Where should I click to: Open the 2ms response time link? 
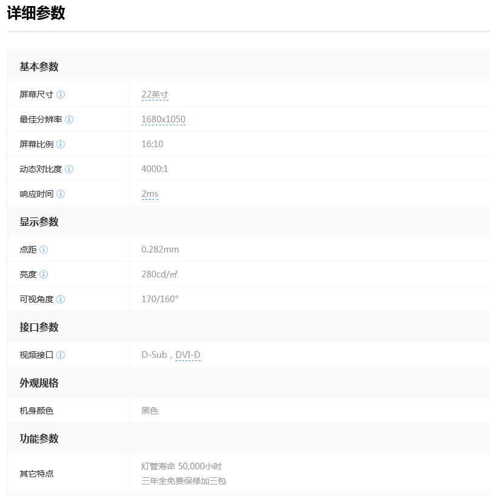tap(149, 194)
